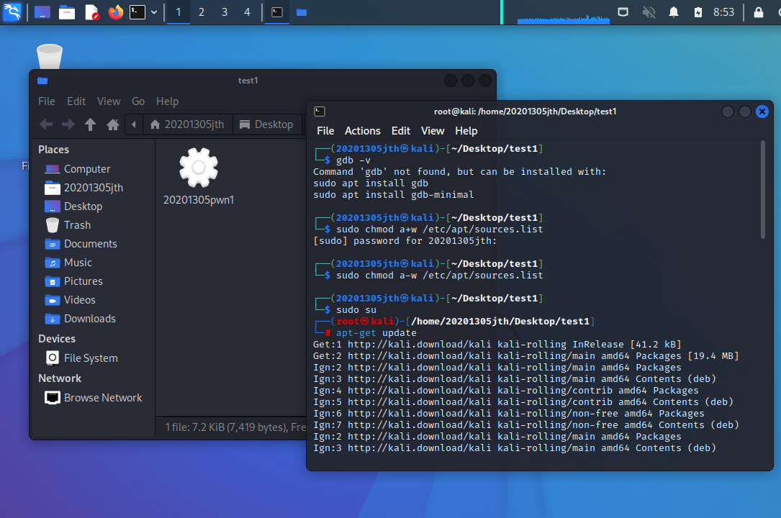The width and height of the screenshot is (781, 518).
Task: Open View menu in test1 file manager
Action: point(109,101)
